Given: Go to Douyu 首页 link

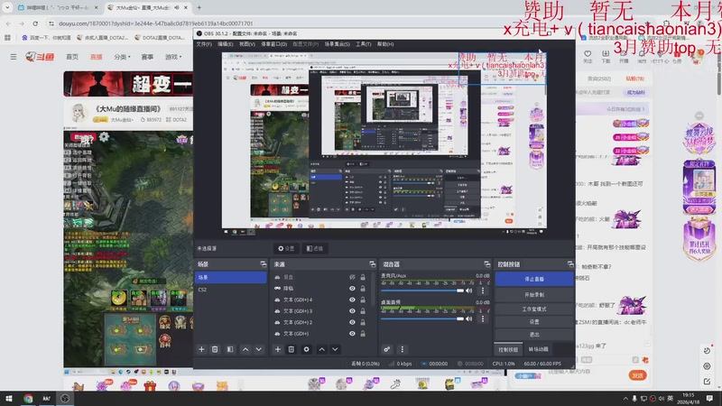Looking at the screenshot, I should coord(72,57).
